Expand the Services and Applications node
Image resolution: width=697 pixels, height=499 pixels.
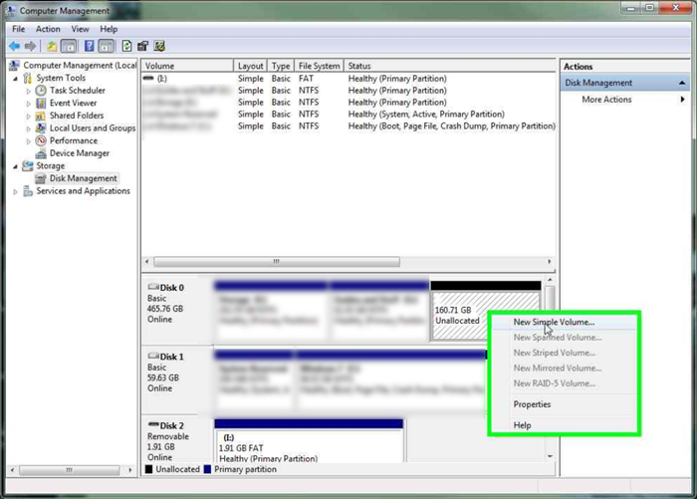[16, 191]
